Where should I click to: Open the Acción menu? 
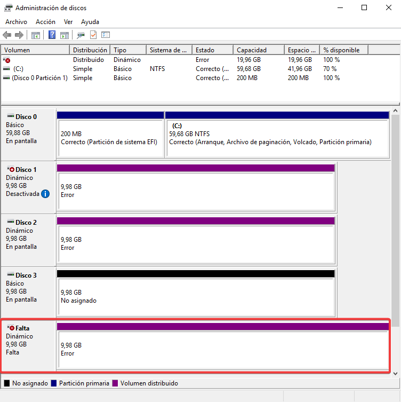[45, 22]
